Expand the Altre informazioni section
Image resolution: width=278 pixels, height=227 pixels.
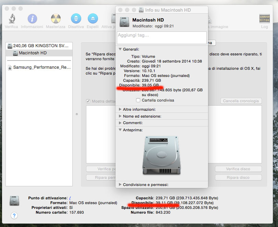120,109
